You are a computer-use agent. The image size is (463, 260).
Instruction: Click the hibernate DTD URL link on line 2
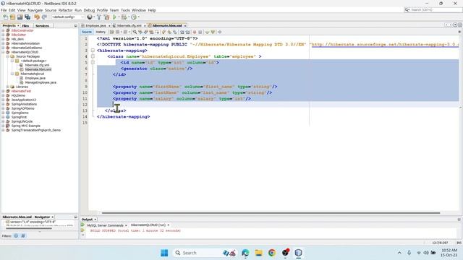(x=385, y=45)
